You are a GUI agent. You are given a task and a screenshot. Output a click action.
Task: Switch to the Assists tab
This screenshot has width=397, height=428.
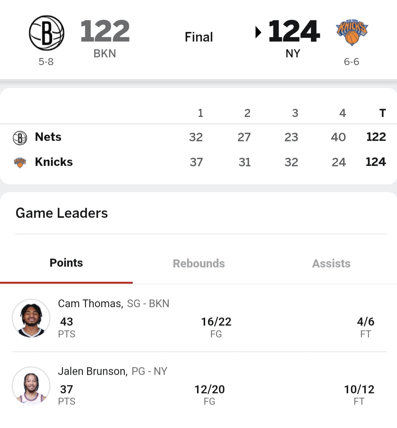331,263
